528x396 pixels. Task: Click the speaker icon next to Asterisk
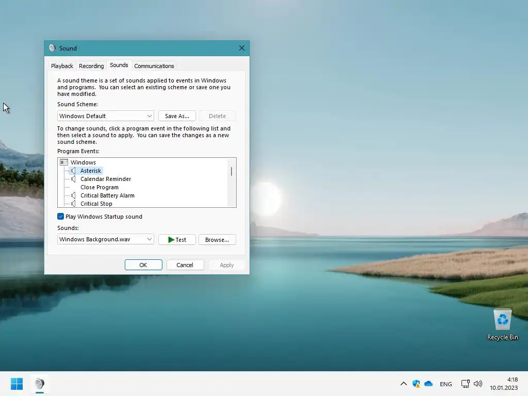[x=73, y=171]
